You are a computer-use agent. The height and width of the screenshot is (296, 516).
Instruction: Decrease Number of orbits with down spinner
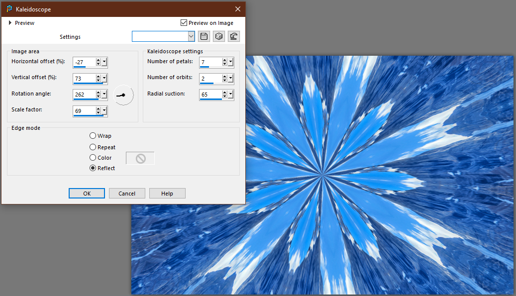point(225,80)
